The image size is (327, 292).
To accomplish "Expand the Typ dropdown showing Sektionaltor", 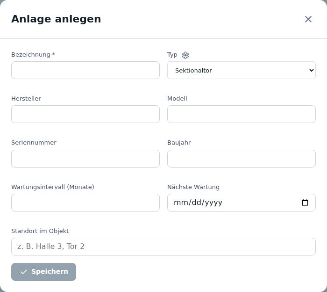I will point(242,70).
